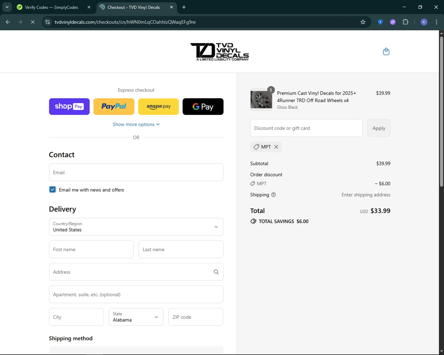The height and width of the screenshot is (355, 444).
Task: Pay with Amazon Pay
Action: (158, 106)
